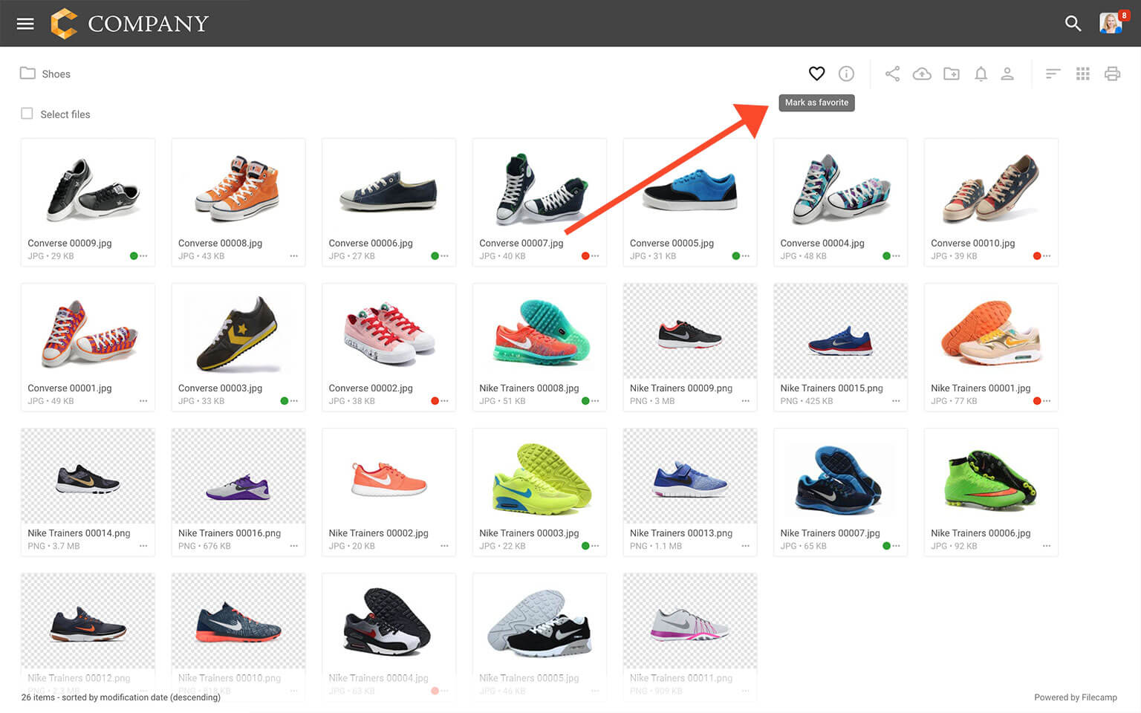Open the neon Nike Trainers 00003.jpg thumbnail
The image size is (1141, 713).
[539, 476]
